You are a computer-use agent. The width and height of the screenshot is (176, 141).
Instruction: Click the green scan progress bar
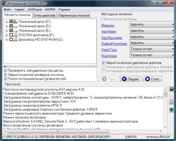(x=50, y=67)
